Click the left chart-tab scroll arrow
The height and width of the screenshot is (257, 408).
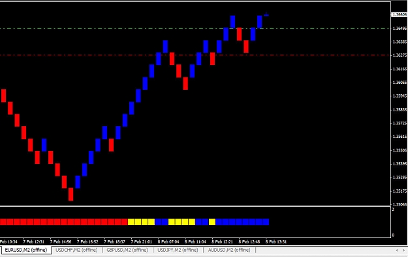click(x=397, y=250)
